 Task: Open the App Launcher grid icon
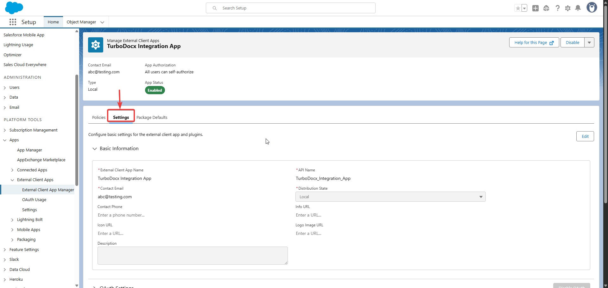pos(13,22)
